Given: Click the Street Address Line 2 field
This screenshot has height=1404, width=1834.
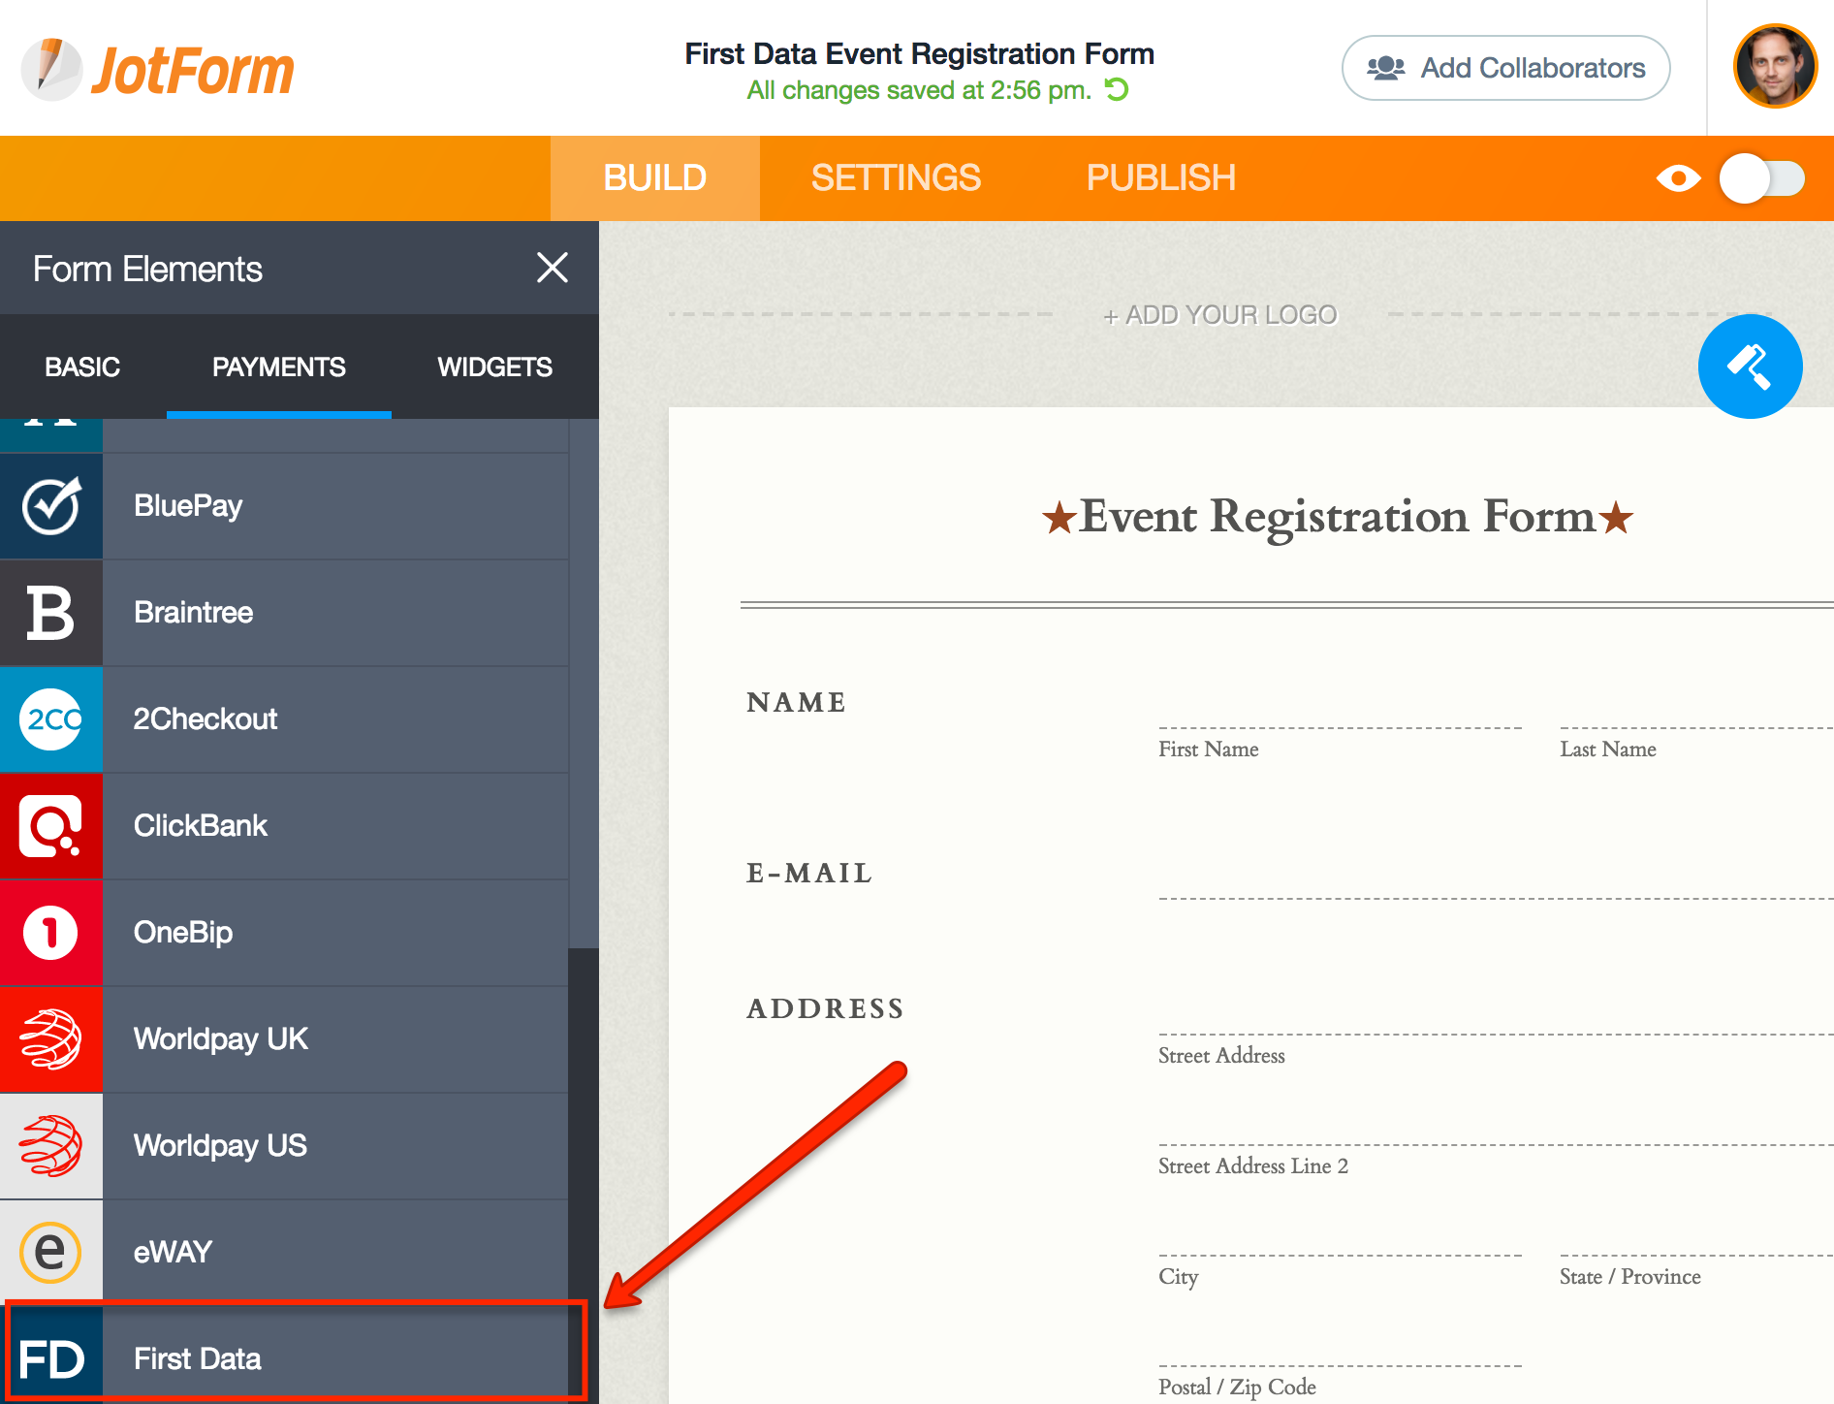Looking at the screenshot, I should tap(1496, 1125).
